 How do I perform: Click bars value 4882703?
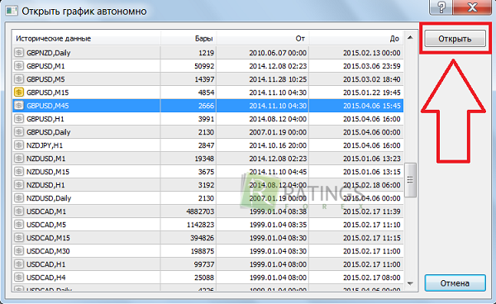200,211
